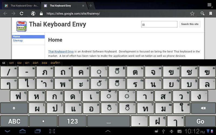The image size is (216, 135).
Task: Click the 'Search this site' button
Action: pyautogui.click(x=190, y=24)
